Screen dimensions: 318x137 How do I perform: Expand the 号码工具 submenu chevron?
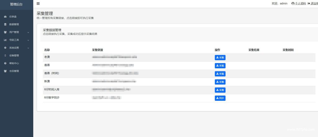pos(28,40)
